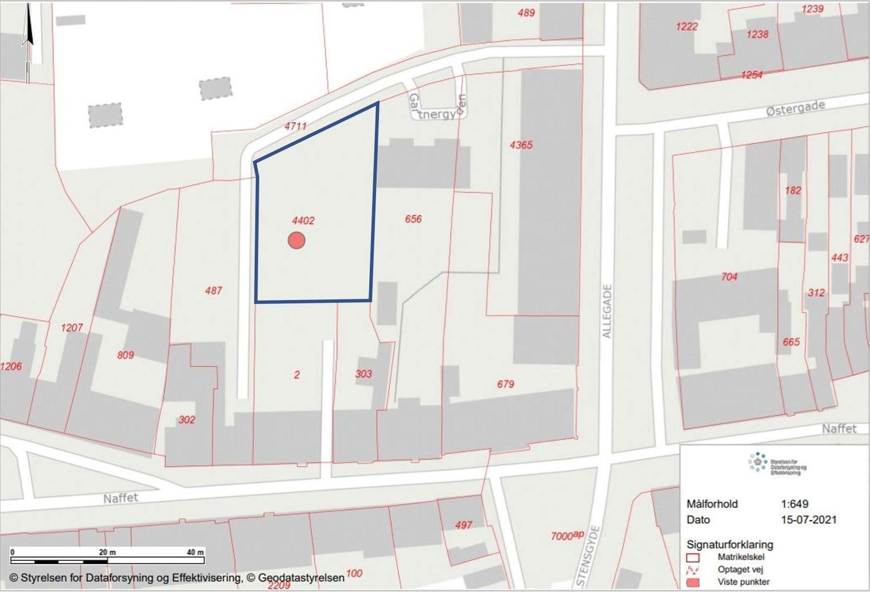This screenshot has height=592, width=870.
Task: Select parcel 679 label
Action: (x=505, y=384)
